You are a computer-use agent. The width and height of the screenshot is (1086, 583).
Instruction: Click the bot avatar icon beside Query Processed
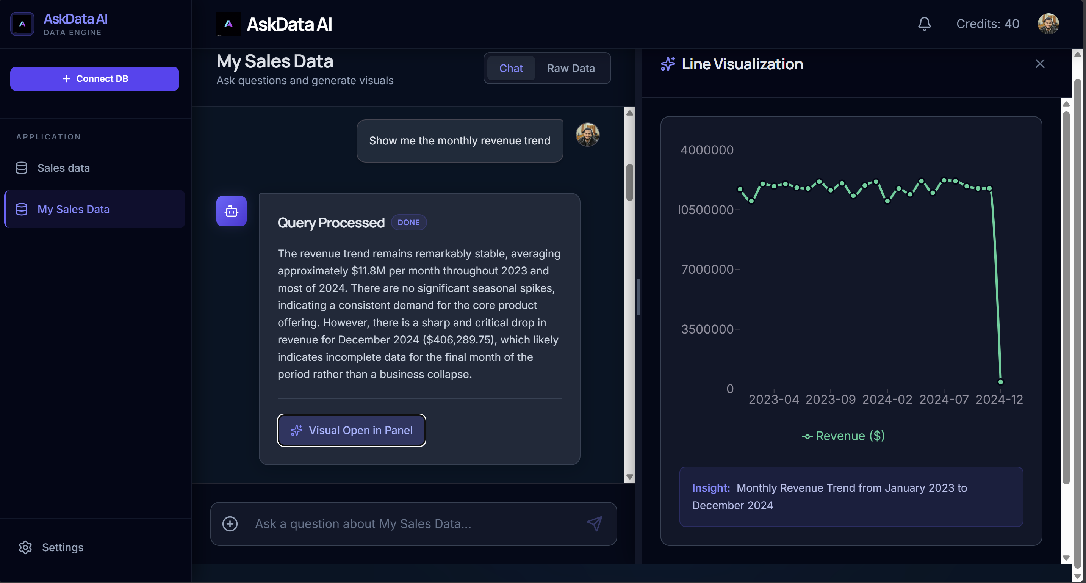(232, 211)
